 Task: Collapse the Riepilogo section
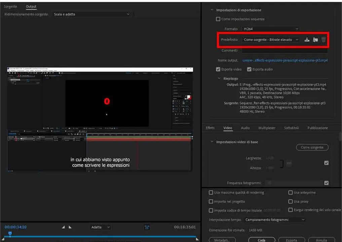pyautogui.click(x=219, y=79)
